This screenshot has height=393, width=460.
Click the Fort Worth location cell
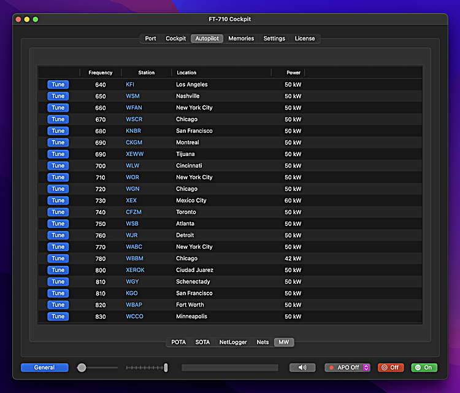[190, 305]
